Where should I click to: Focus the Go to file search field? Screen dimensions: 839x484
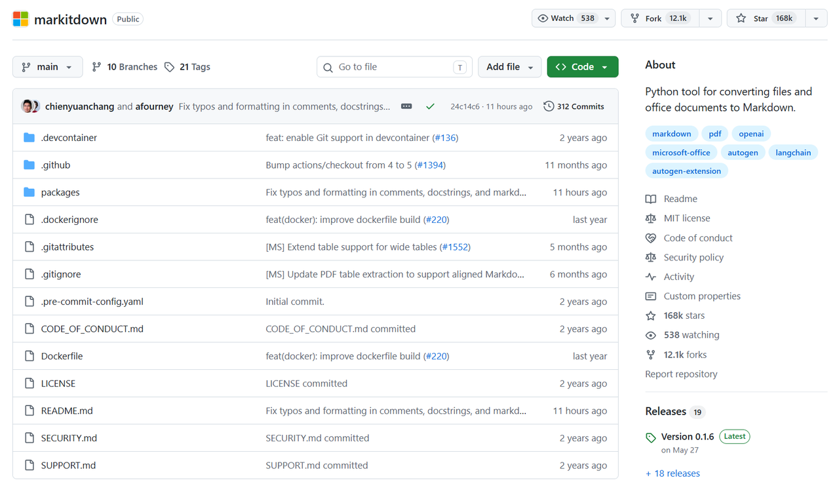pyautogui.click(x=395, y=67)
